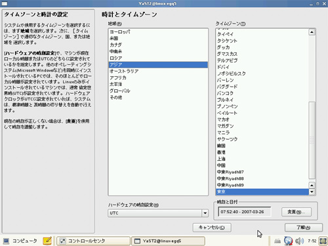
Task: Select プノンペン timezone
Action: point(262,106)
